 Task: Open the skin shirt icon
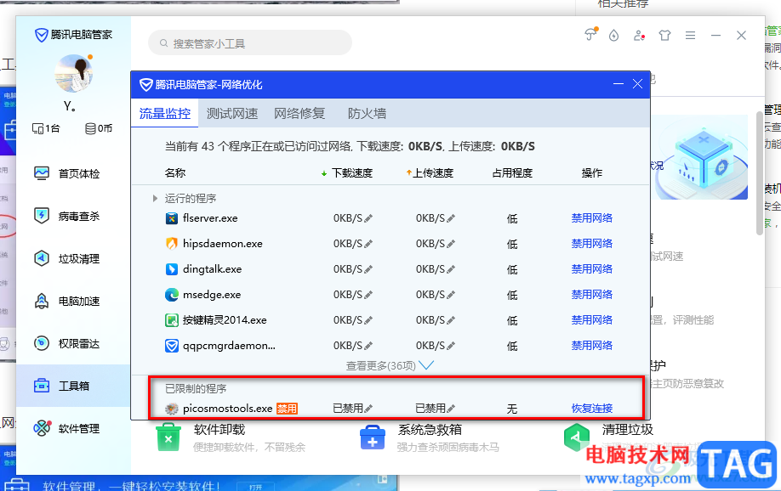click(664, 36)
